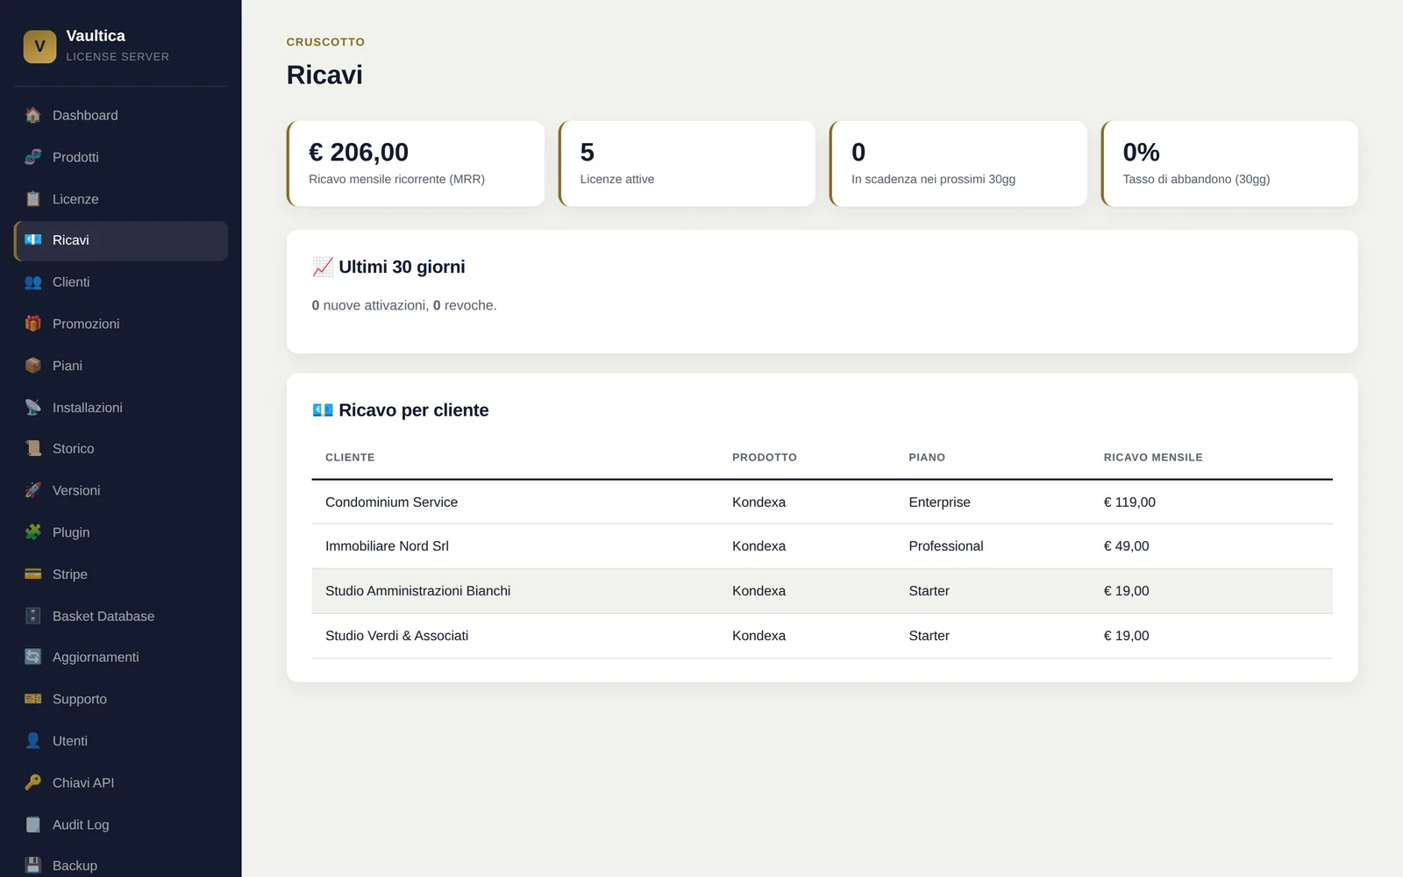The height and width of the screenshot is (877, 1403).
Task: Click the Versioni rocket icon
Action: [33, 490]
